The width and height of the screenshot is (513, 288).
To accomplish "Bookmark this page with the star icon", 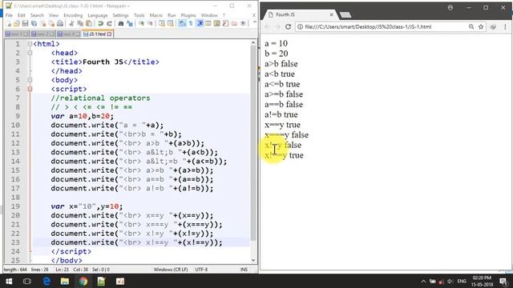I will (481, 26).
